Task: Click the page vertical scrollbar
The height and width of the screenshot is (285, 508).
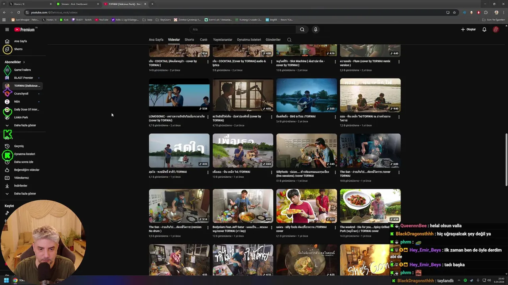Action: click(x=506, y=160)
